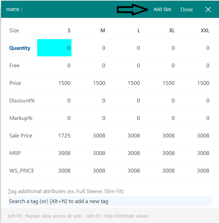The width and height of the screenshot is (219, 223).
Task: Click the XXL size column header
Action: click(205, 31)
